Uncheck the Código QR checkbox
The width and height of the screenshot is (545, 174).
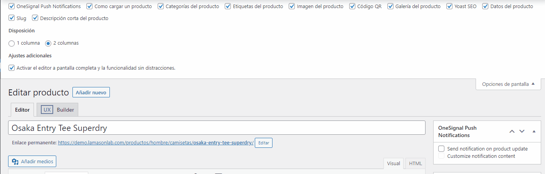pos(352,6)
